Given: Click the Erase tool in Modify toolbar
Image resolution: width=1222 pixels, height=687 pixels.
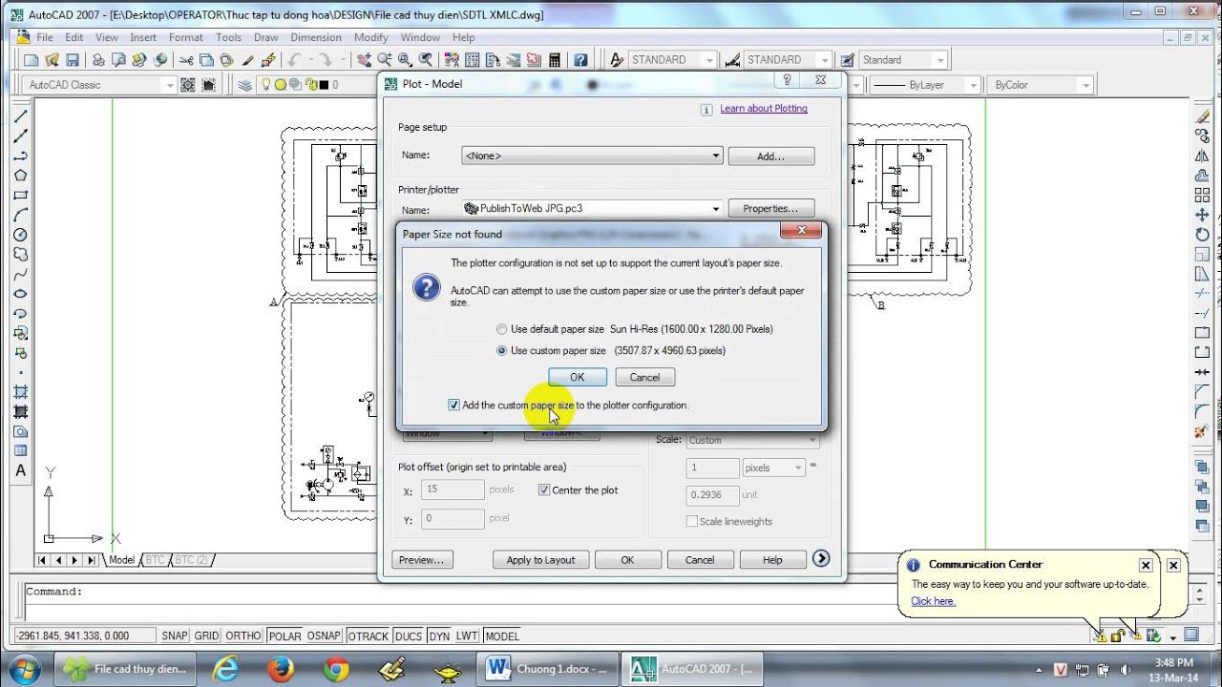Looking at the screenshot, I should coord(1203,116).
